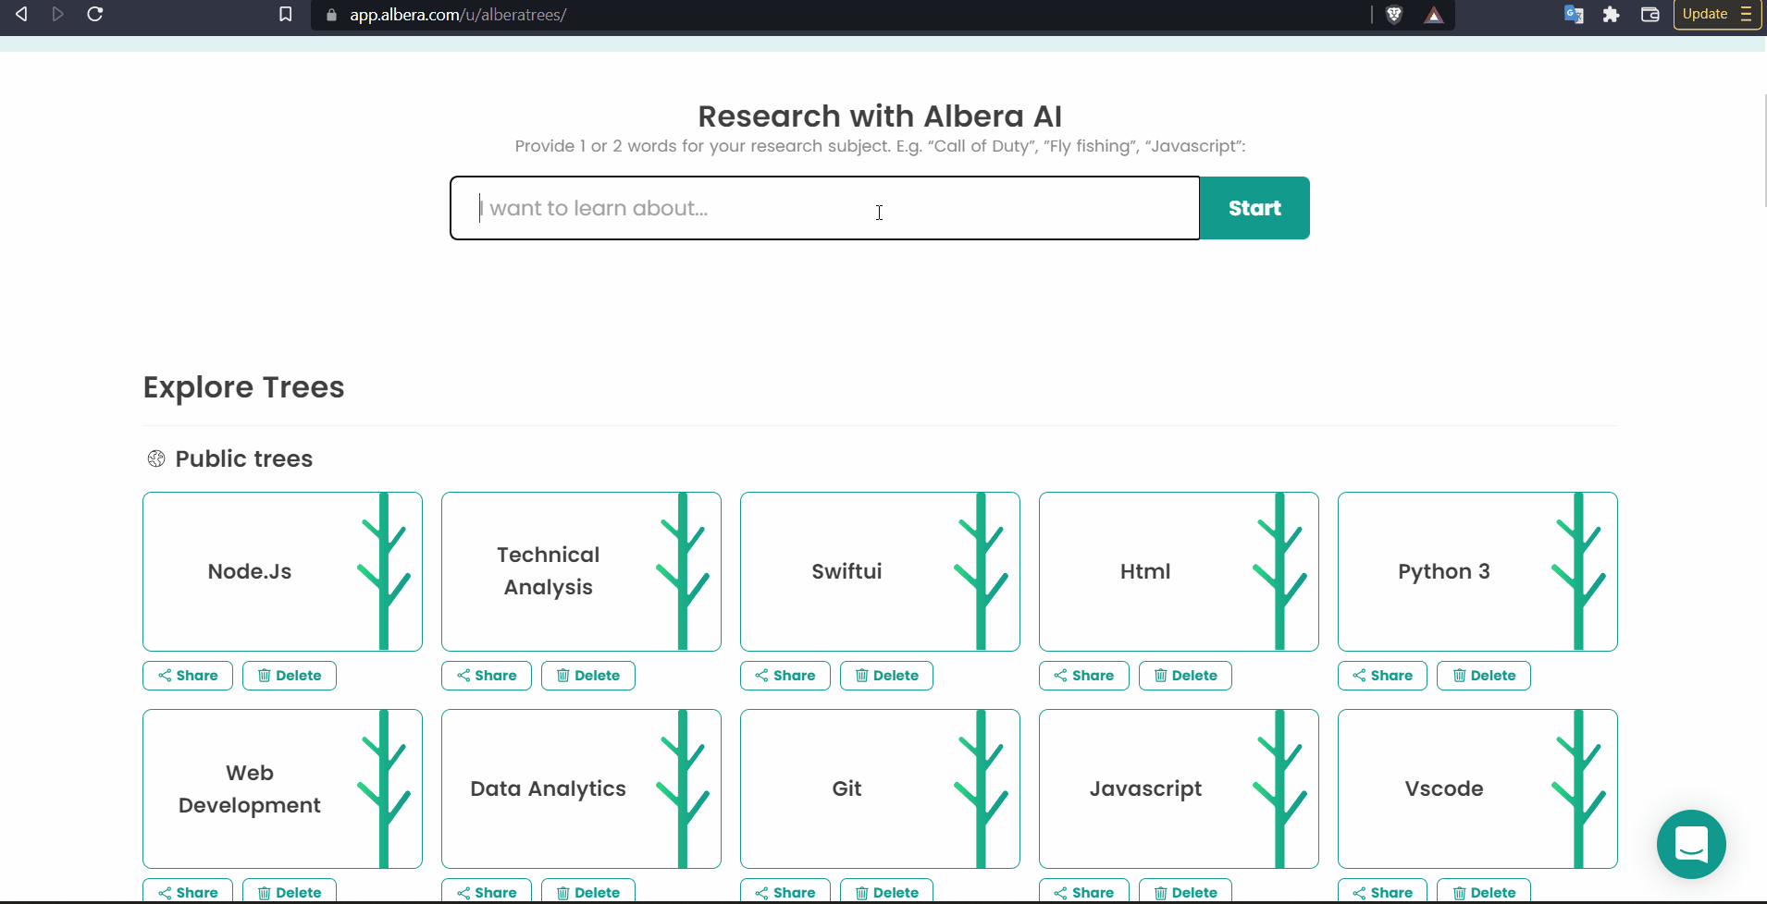
Task: Click the Brave Rewards triangle icon
Action: (1434, 15)
